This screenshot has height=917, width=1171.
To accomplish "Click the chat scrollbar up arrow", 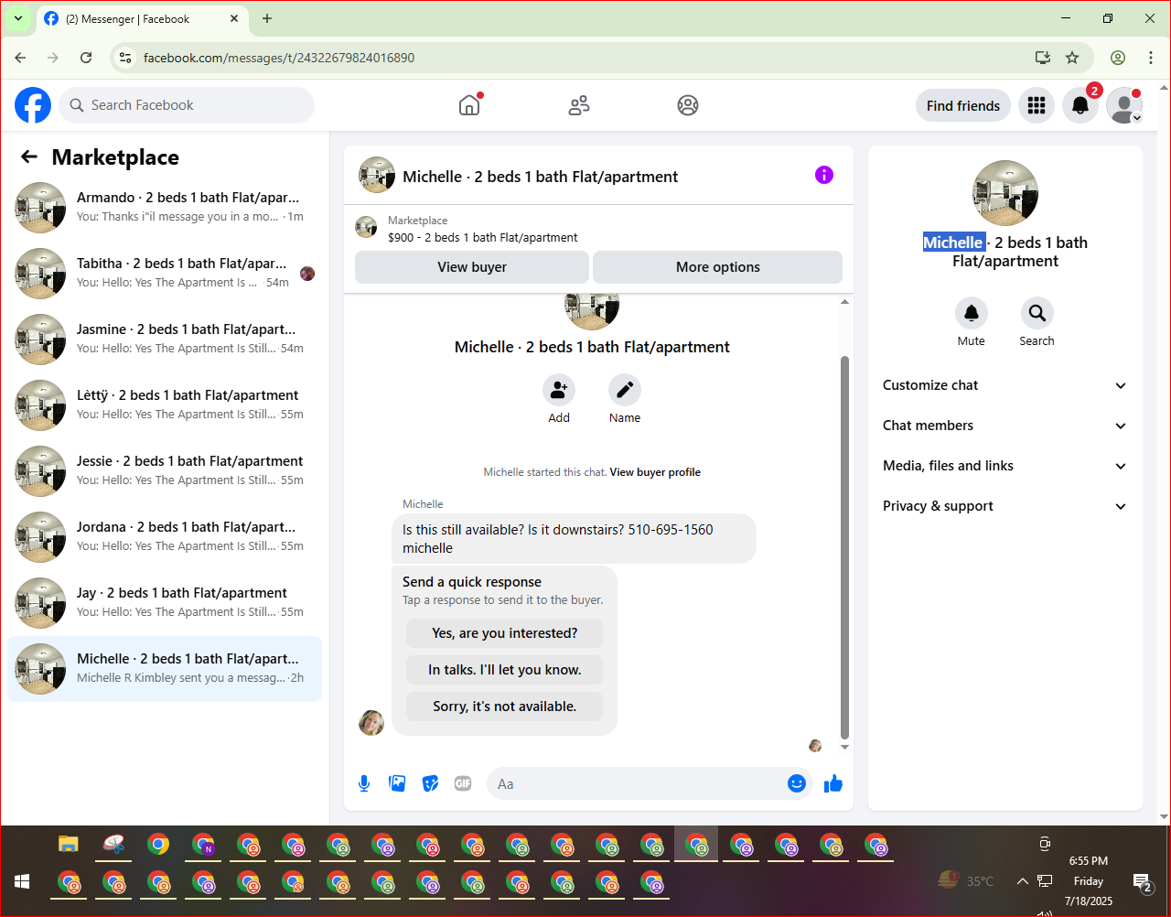I will tap(844, 301).
